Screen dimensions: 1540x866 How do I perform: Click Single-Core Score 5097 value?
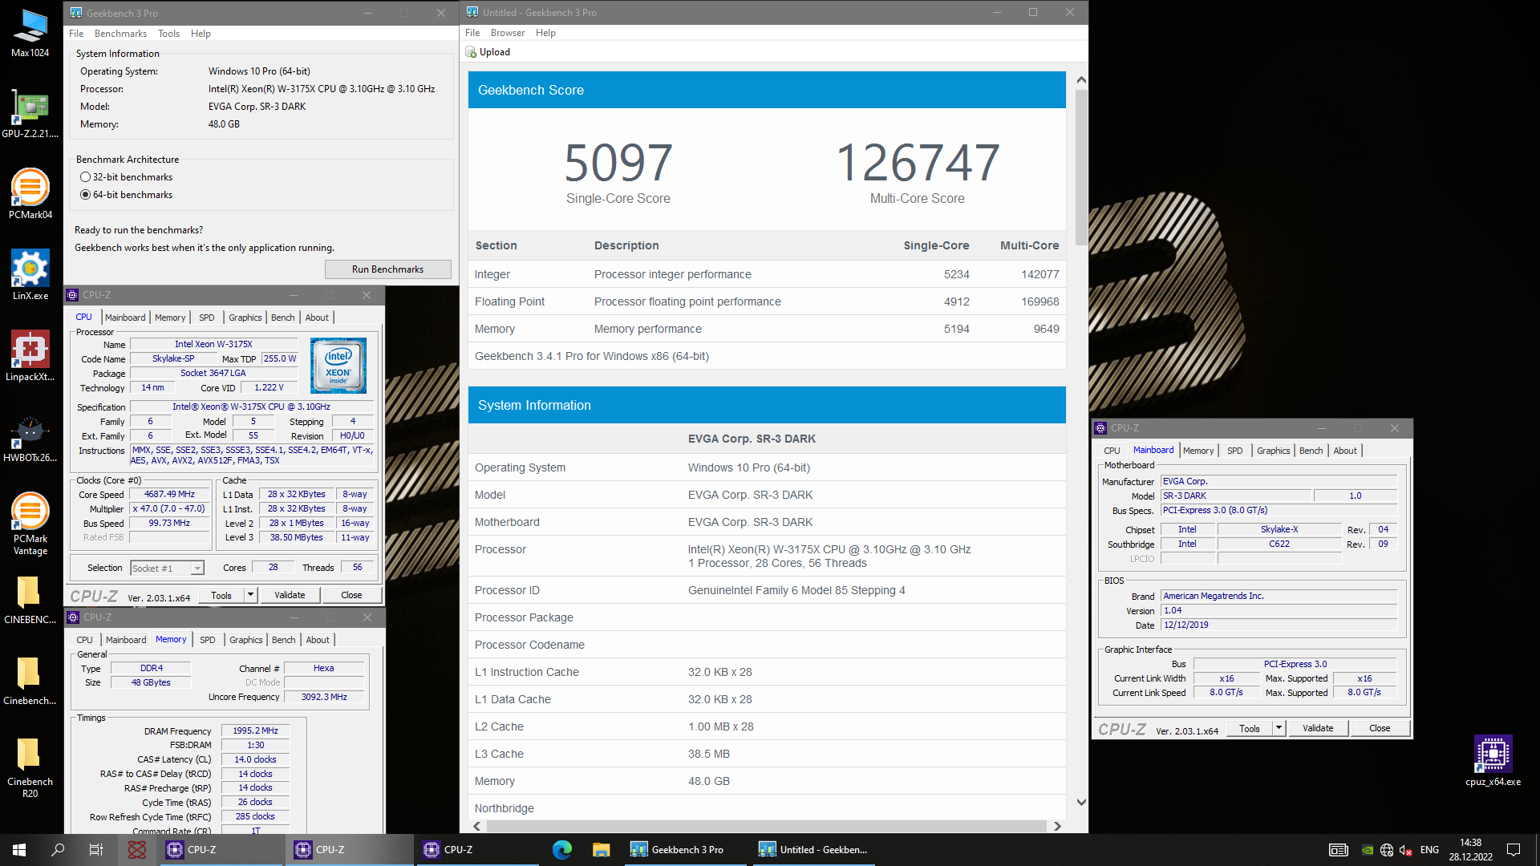618,163
